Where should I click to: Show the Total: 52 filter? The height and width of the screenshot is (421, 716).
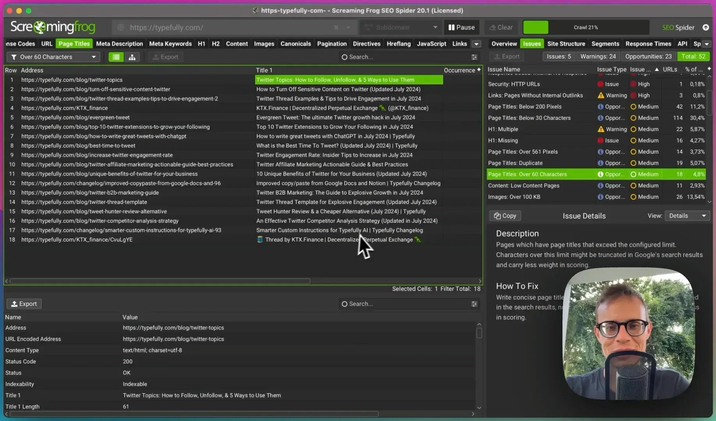point(693,57)
